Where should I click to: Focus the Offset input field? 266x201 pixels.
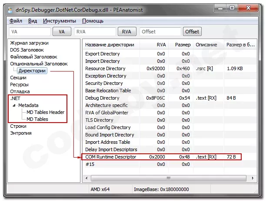point(160,32)
